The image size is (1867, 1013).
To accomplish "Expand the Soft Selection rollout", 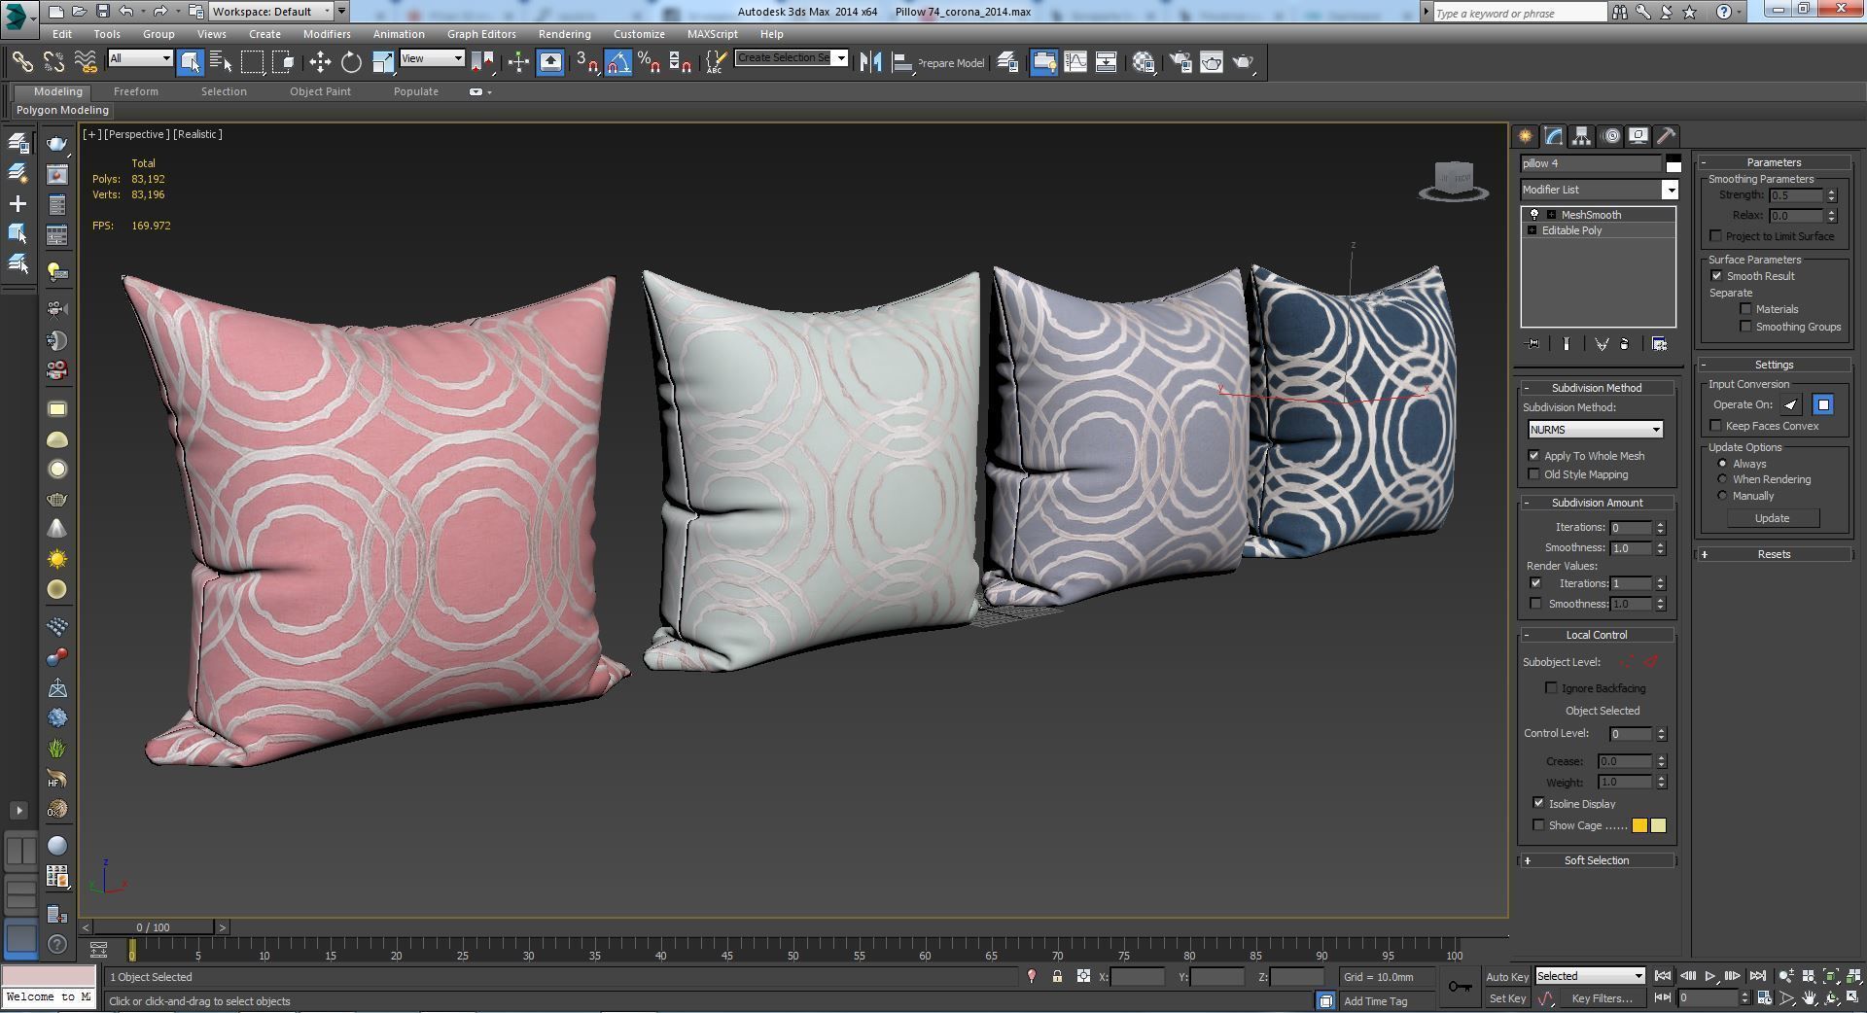I will click(1596, 860).
